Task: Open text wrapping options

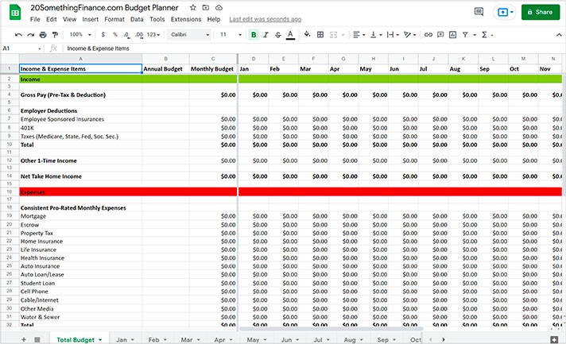Action: click(x=393, y=35)
